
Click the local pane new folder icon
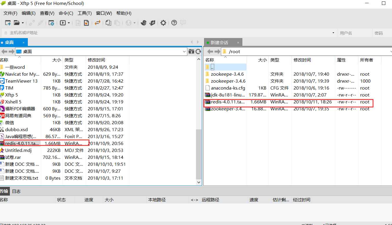click(191, 51)
